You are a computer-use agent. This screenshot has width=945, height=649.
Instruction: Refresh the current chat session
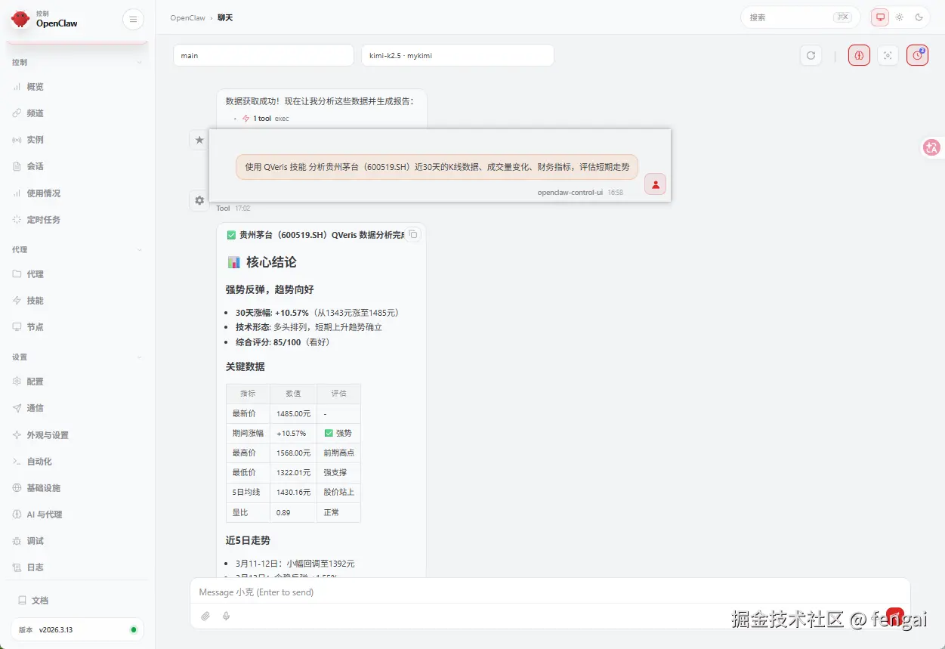pos(811,54)
